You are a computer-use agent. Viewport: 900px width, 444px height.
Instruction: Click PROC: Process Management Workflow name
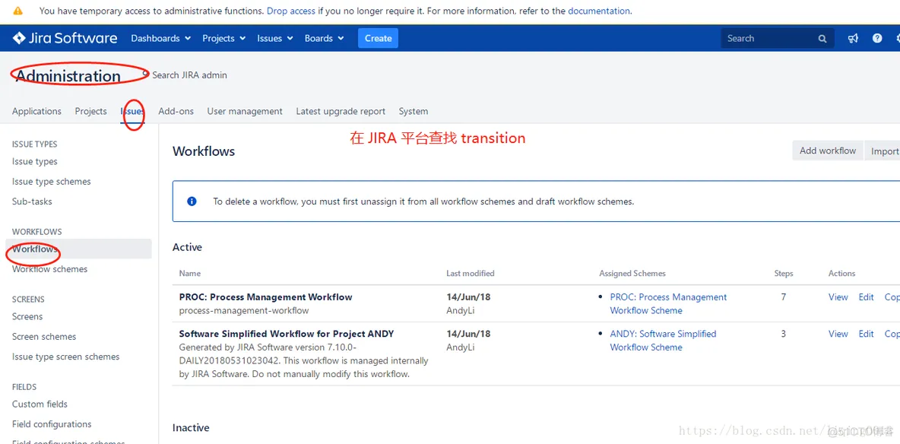tap(266, 297)
